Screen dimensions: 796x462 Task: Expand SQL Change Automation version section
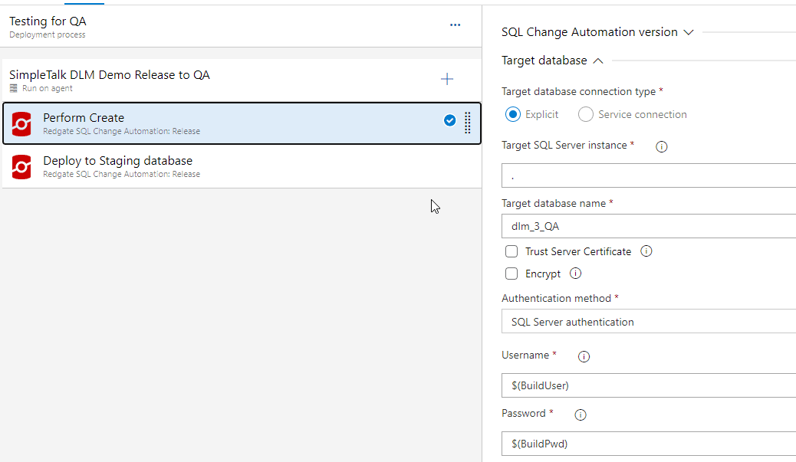click(x=597, y=32)
